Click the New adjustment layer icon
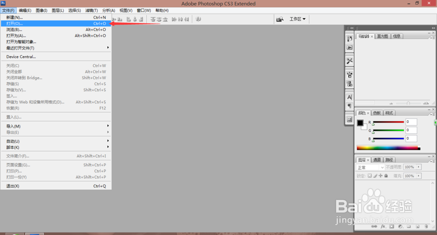437x235 pixels. tap(400, 226)
